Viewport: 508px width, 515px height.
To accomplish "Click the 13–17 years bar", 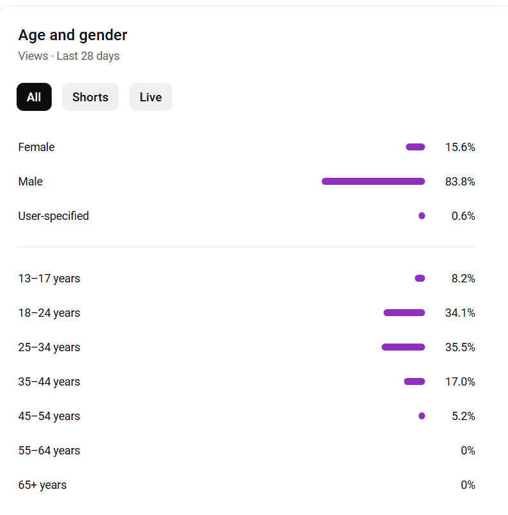I will 420,278.
